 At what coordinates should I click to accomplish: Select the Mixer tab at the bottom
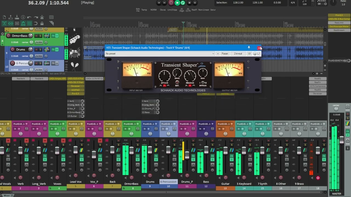point(7,195)
